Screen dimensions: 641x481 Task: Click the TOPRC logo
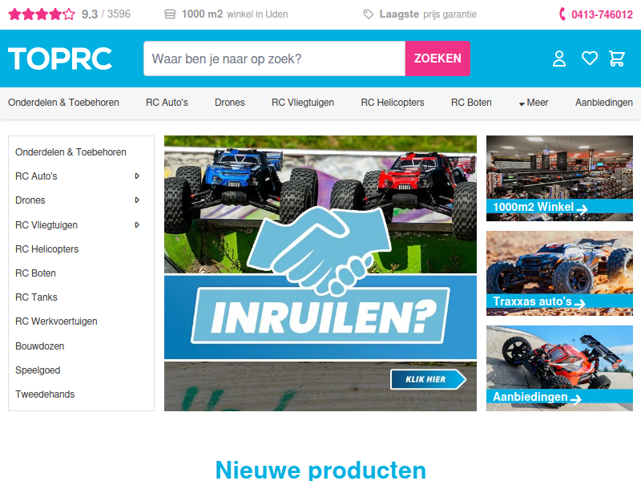pos(60,59)
